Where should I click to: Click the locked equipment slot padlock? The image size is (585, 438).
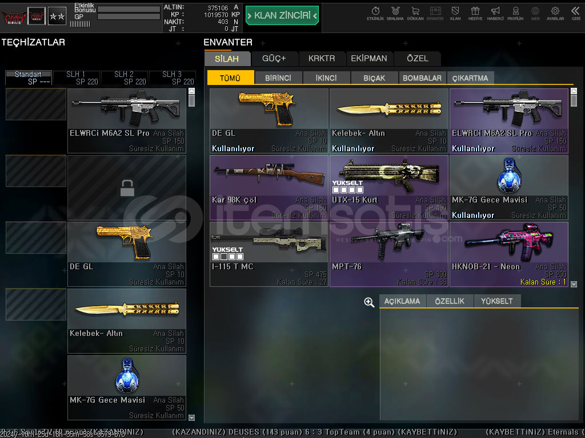pyautogui.click(x=127, y=188)
